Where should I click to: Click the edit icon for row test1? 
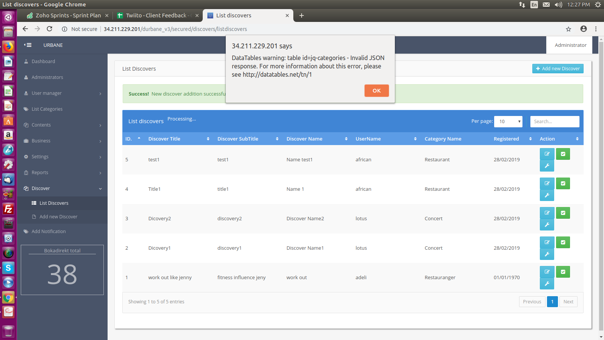pos(547,154)
